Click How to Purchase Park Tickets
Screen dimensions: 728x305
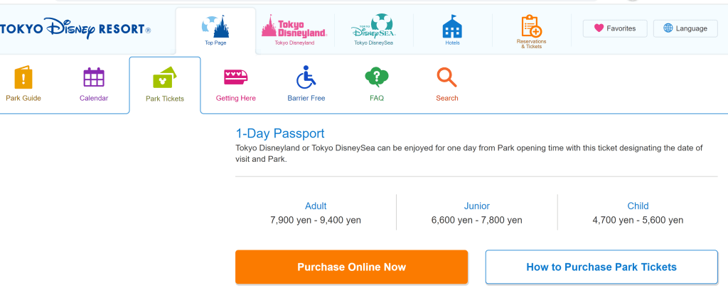[x=601, y=267]
